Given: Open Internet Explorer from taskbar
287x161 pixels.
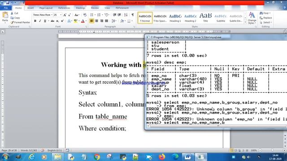Looking at the screenshot, I should click(32, 157).
